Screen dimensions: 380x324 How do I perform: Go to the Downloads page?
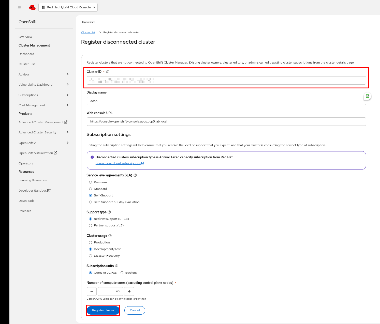click(26, 201)
